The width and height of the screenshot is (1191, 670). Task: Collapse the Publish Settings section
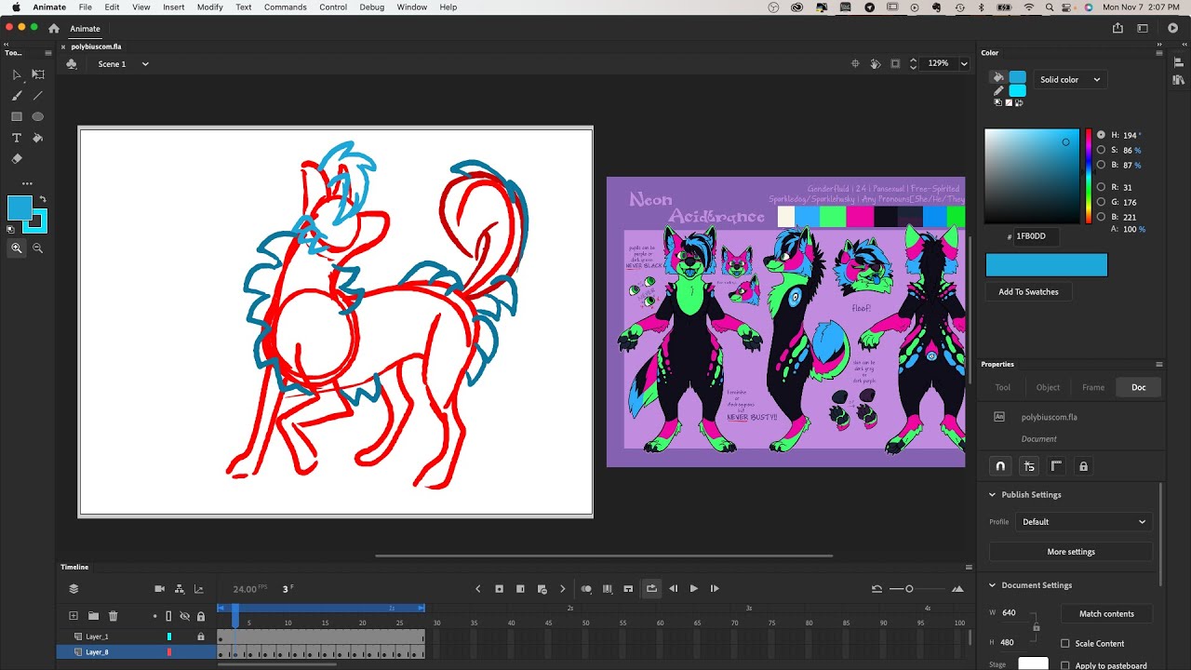coord(992,495)
